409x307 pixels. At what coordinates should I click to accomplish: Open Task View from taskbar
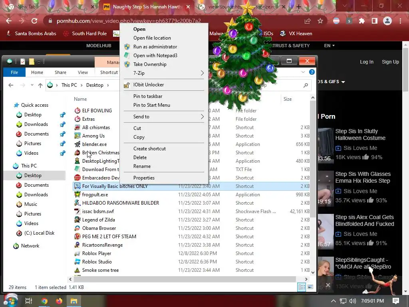click(x=29, y=301)
